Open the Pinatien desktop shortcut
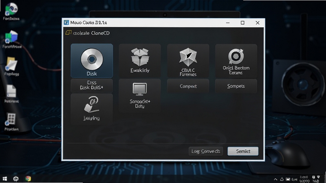This screenshot has height=183, width=326. tap(11, 122)
